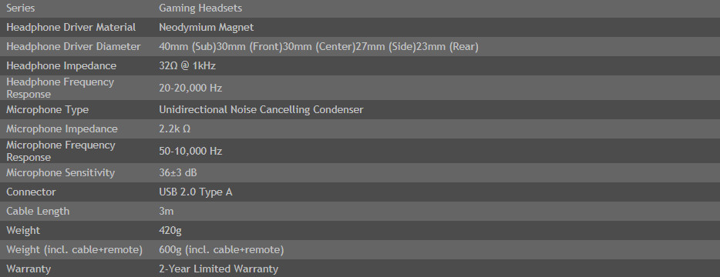The width and height of the screenshot is (720, 277).
Task: Select the 32Ω @ 1kHz value
Action: pos(187,66)
